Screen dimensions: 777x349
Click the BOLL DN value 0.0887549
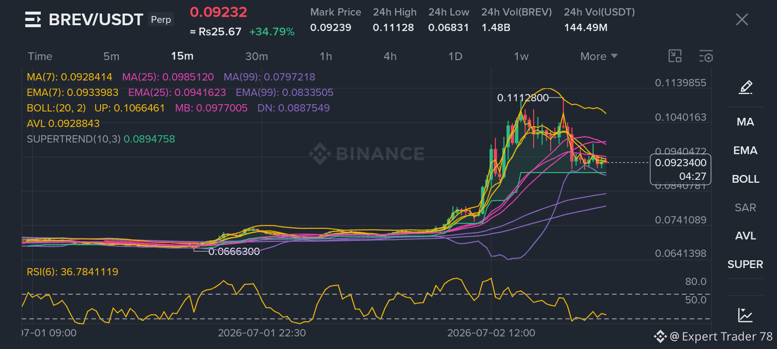coord(293,108)
